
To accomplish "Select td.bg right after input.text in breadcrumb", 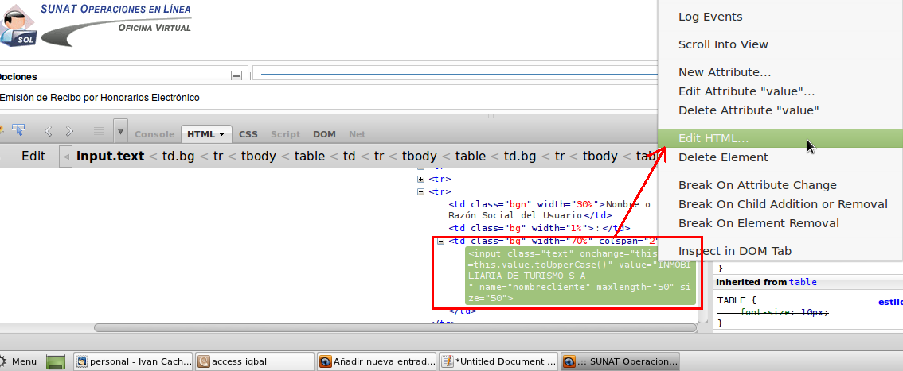I will (178, 157).
